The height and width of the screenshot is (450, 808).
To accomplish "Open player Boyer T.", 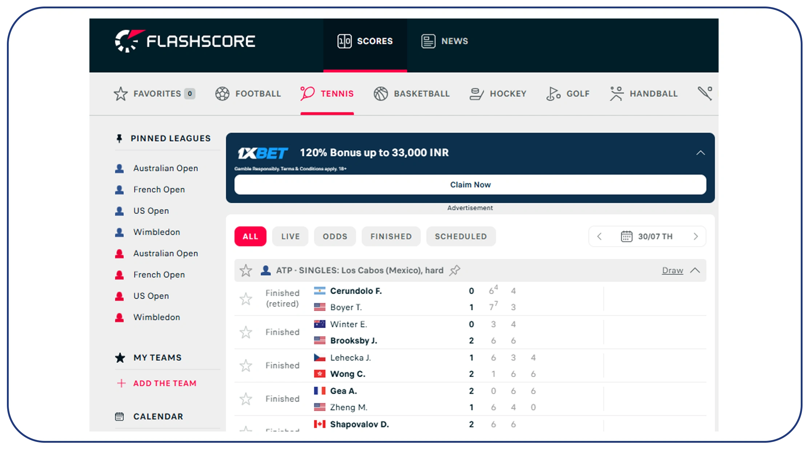I will click(346, 307).
